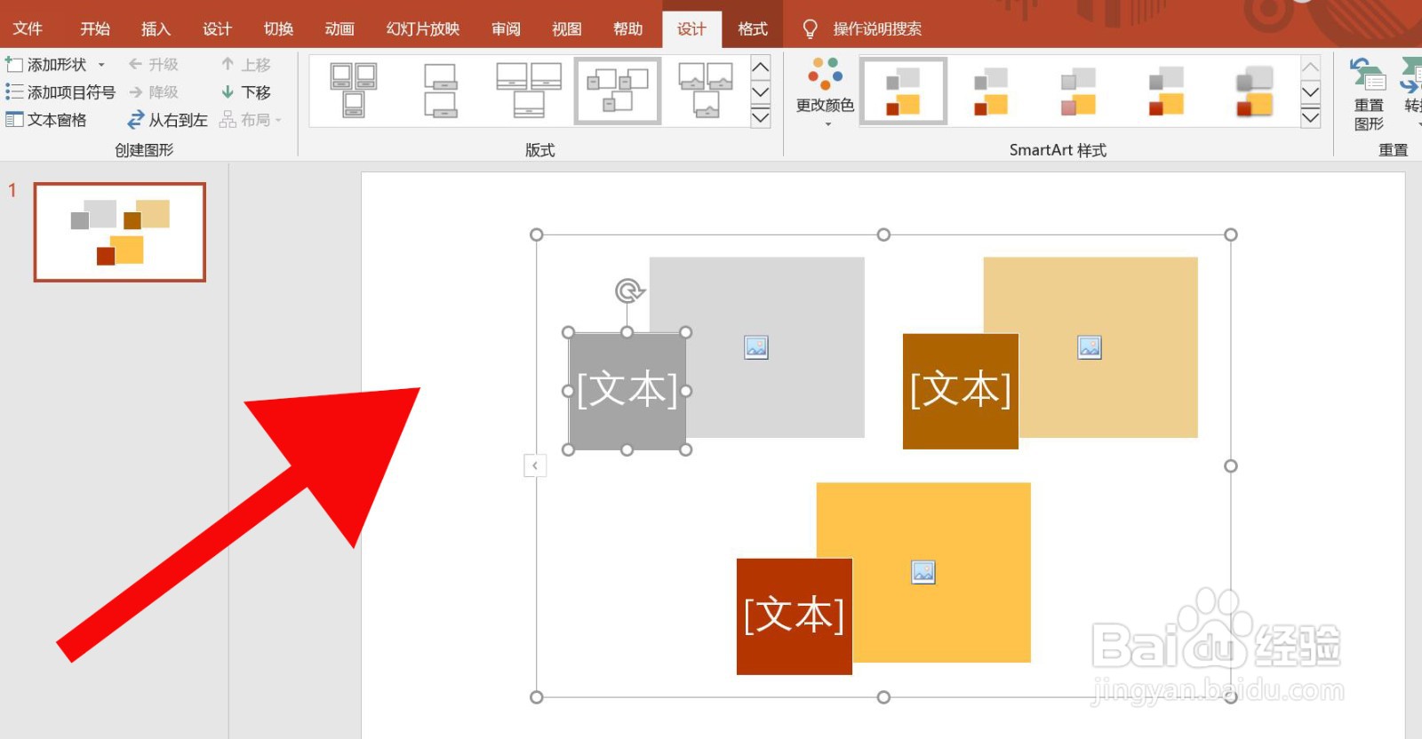The height and width of the screenshot is (739, 1422).
Task: Expand the 版式 gallery more button
Action: (x=761, y=117)
